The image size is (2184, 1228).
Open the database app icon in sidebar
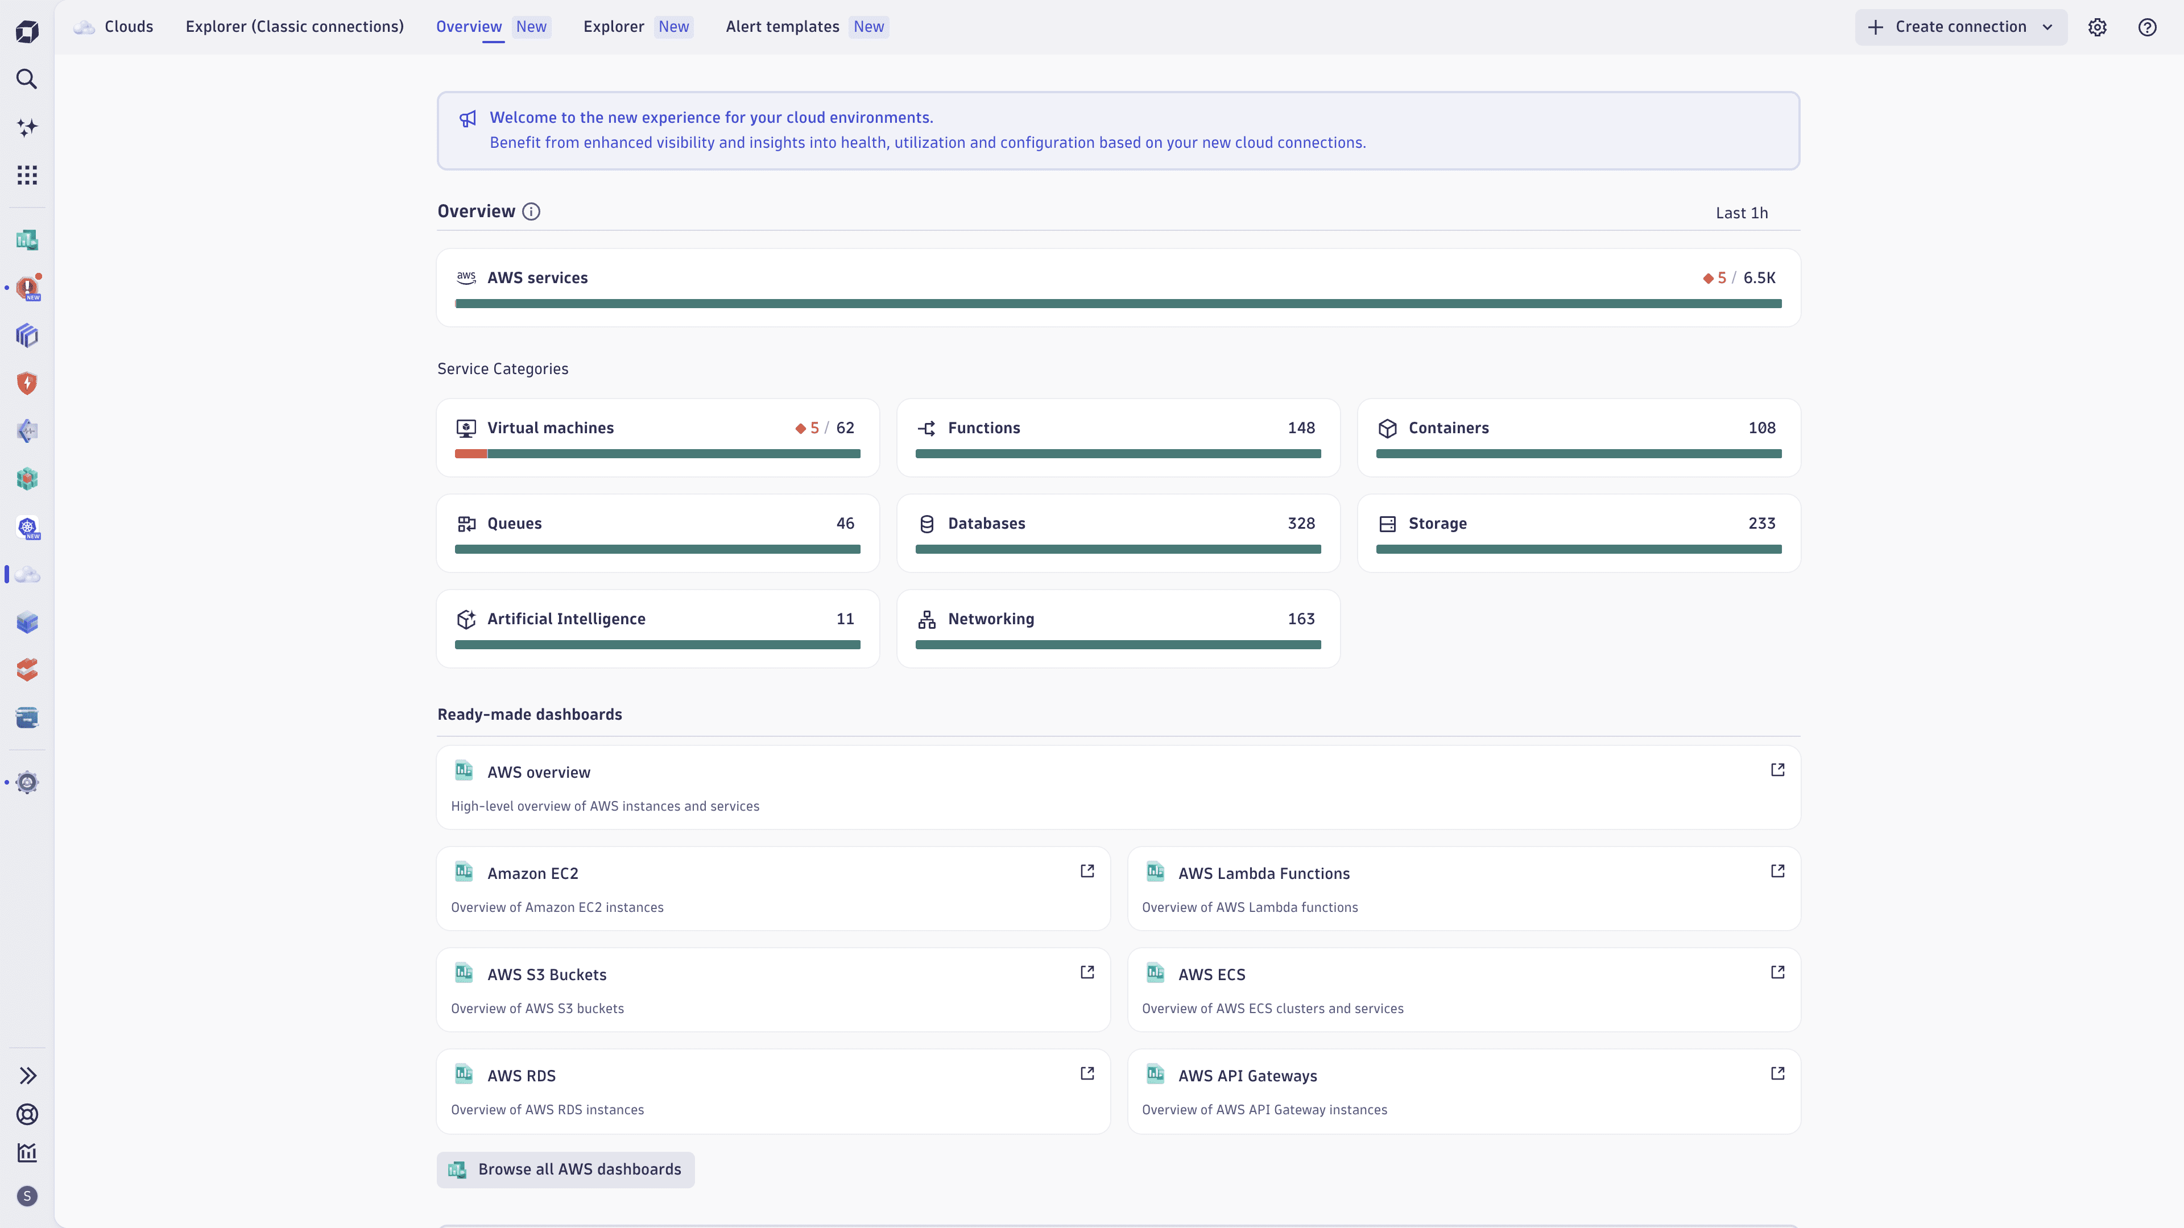click(27, 717)
